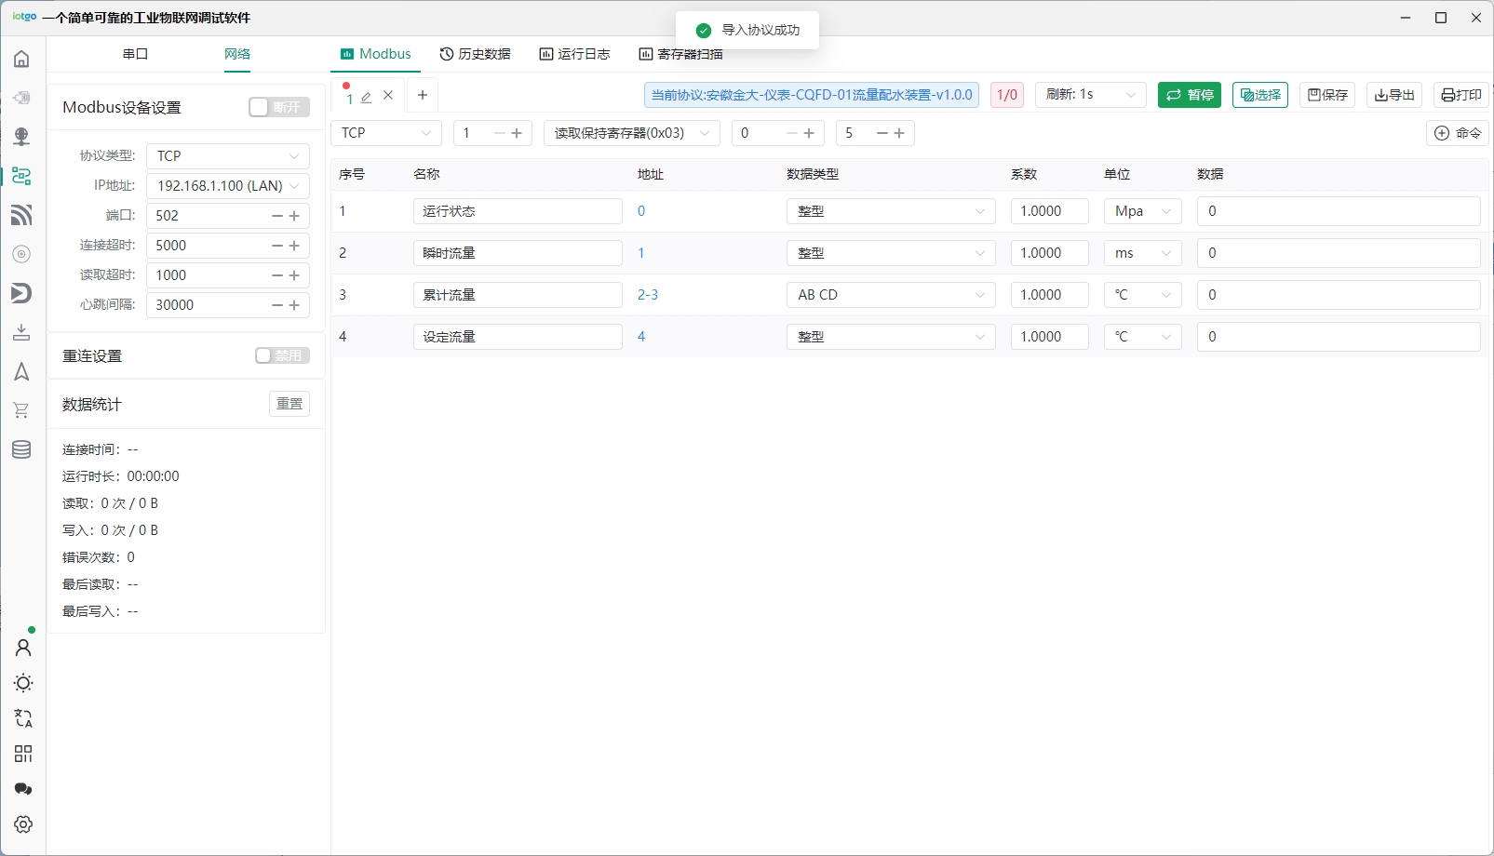
Task: Open the protocol type TCP dropdown in device settings
Action: [228, 155]
